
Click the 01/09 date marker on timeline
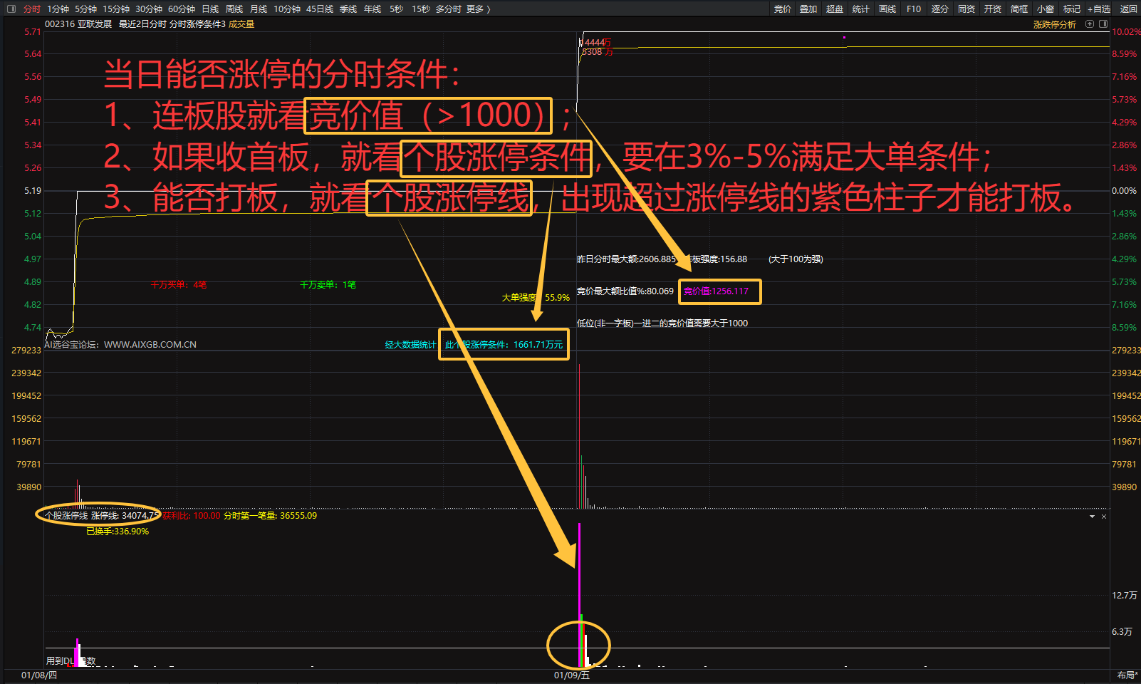pyautogui.click(x=572, y=675)
